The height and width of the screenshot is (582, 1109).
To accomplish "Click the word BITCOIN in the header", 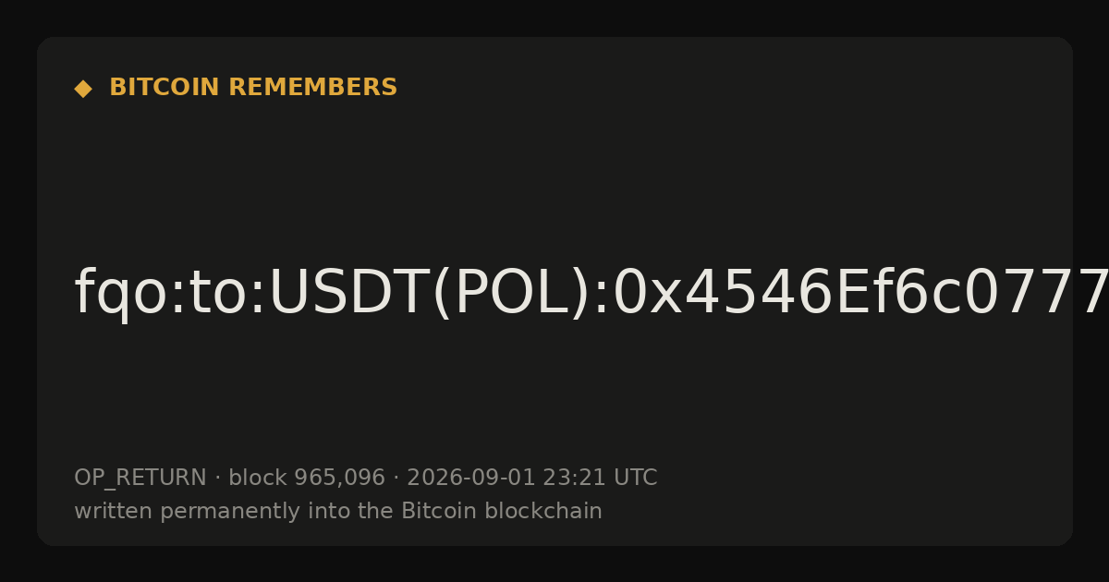I will pos(165,88).
